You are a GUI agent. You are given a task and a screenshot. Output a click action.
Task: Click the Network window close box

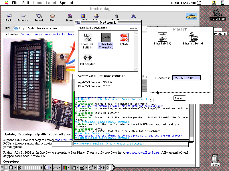tap(79, 23)
